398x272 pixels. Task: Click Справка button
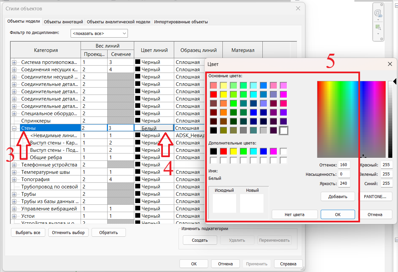pos(288,264)
